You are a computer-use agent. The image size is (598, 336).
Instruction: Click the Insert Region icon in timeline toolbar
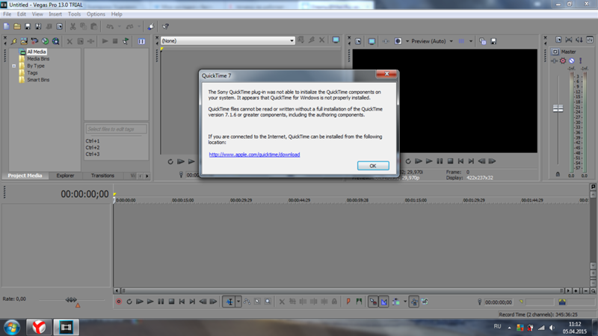click(359, 302)
